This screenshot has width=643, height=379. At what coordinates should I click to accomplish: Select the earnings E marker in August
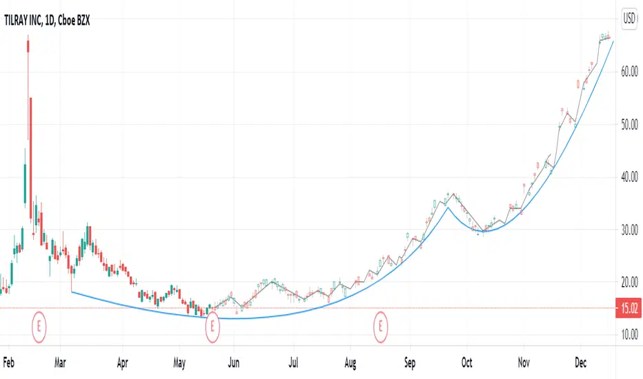(x=380, y=327)
